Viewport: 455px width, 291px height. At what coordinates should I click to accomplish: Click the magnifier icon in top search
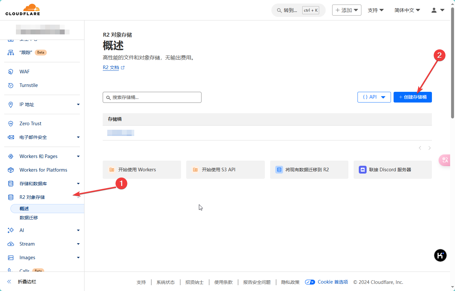[279, 10]
